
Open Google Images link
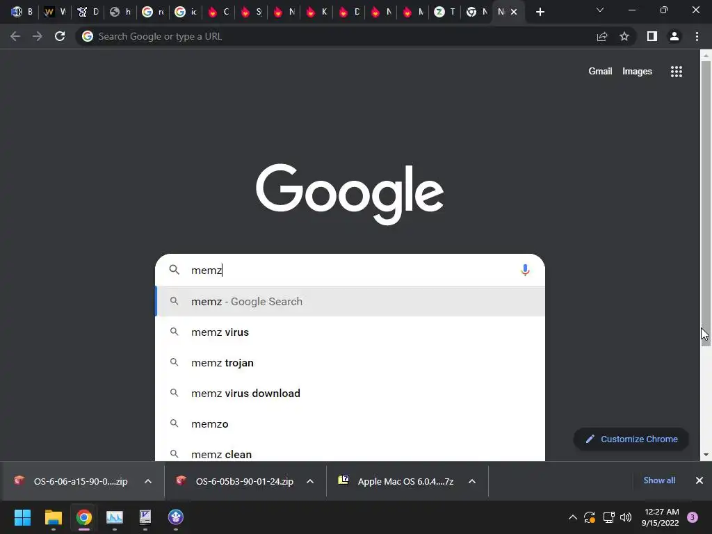click(x=637, y=72)
